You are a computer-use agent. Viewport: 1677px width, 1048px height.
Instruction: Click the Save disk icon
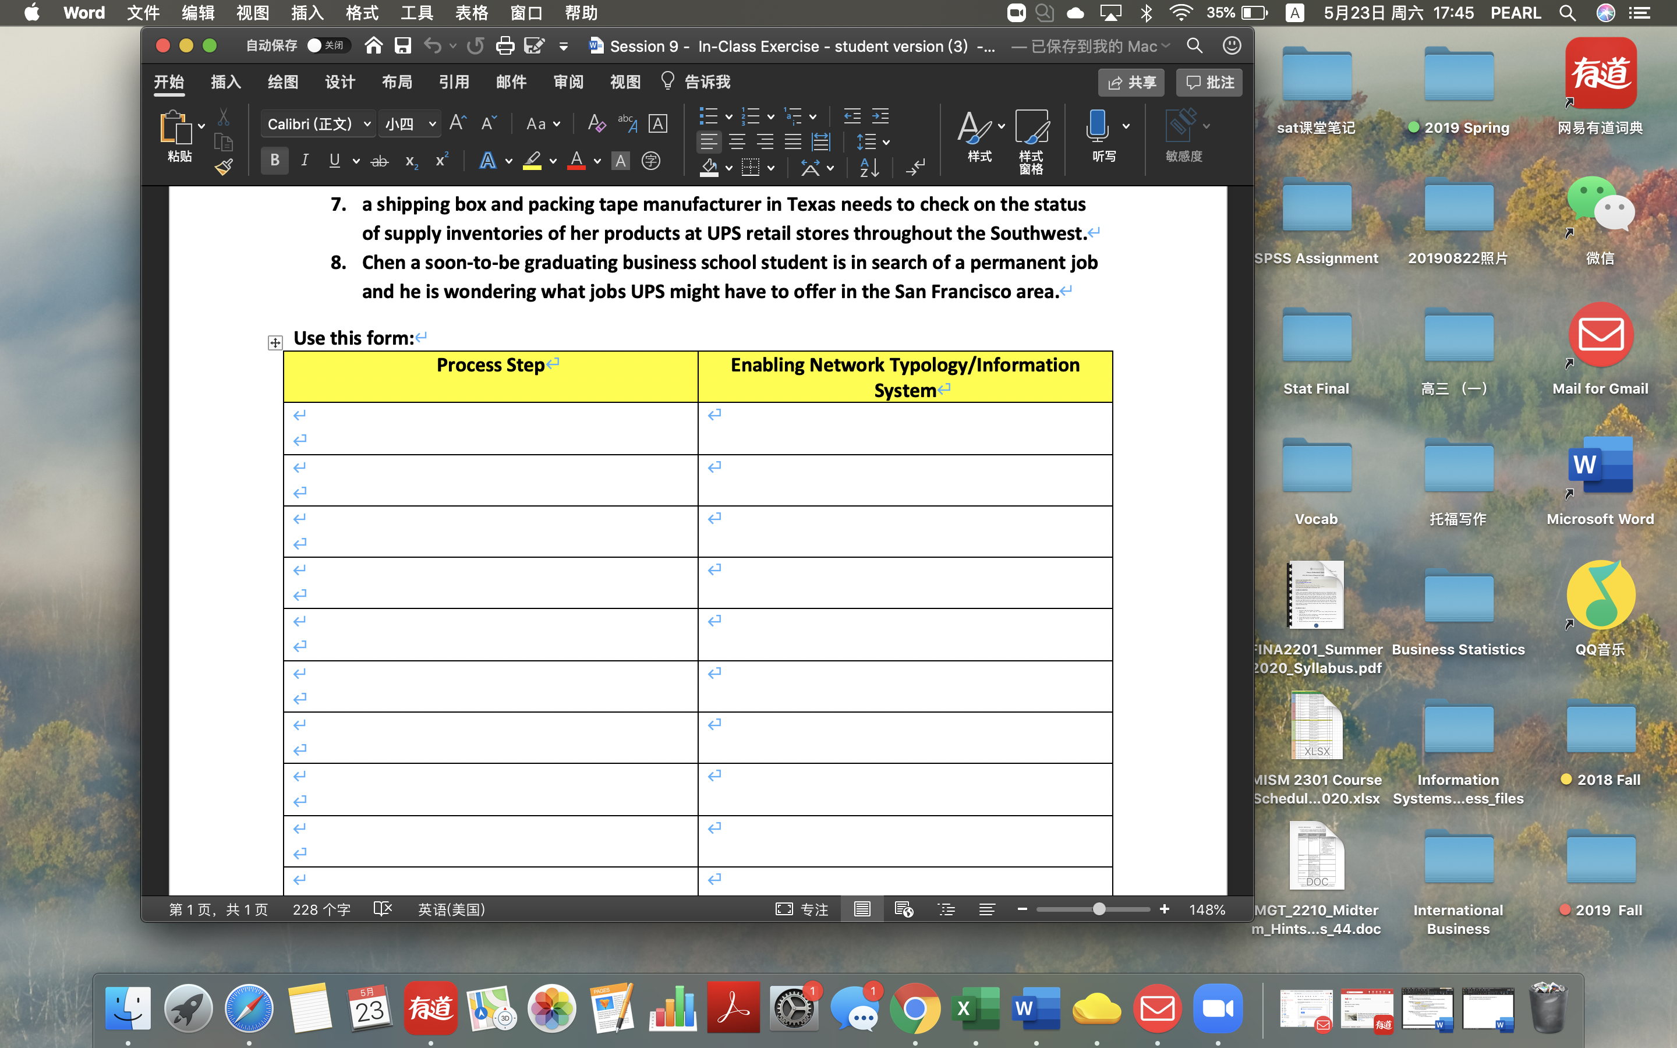coord(402,47)
